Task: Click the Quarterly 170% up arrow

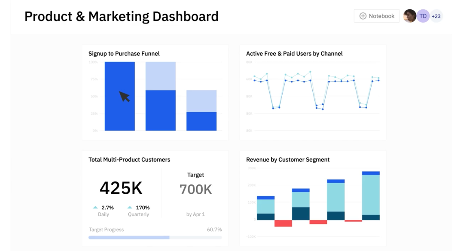Action: [130, 208]
